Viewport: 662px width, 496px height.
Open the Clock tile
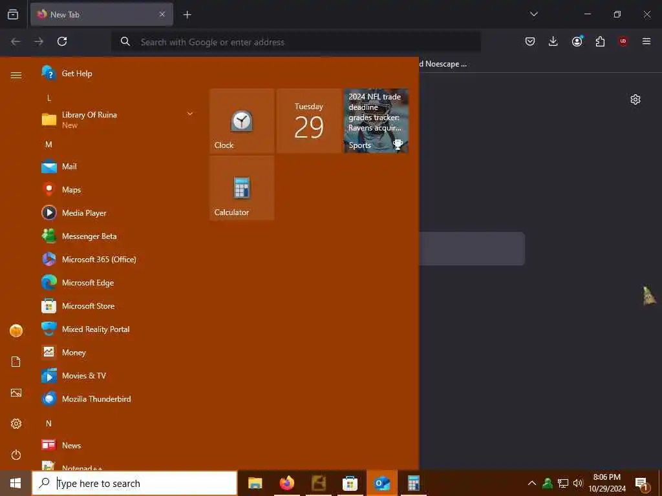click(x=242, y=121)
